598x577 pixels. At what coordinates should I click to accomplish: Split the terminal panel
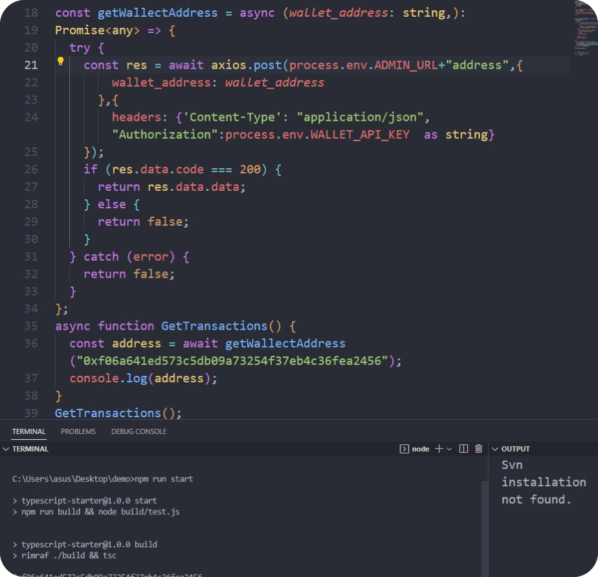(463, 448)
